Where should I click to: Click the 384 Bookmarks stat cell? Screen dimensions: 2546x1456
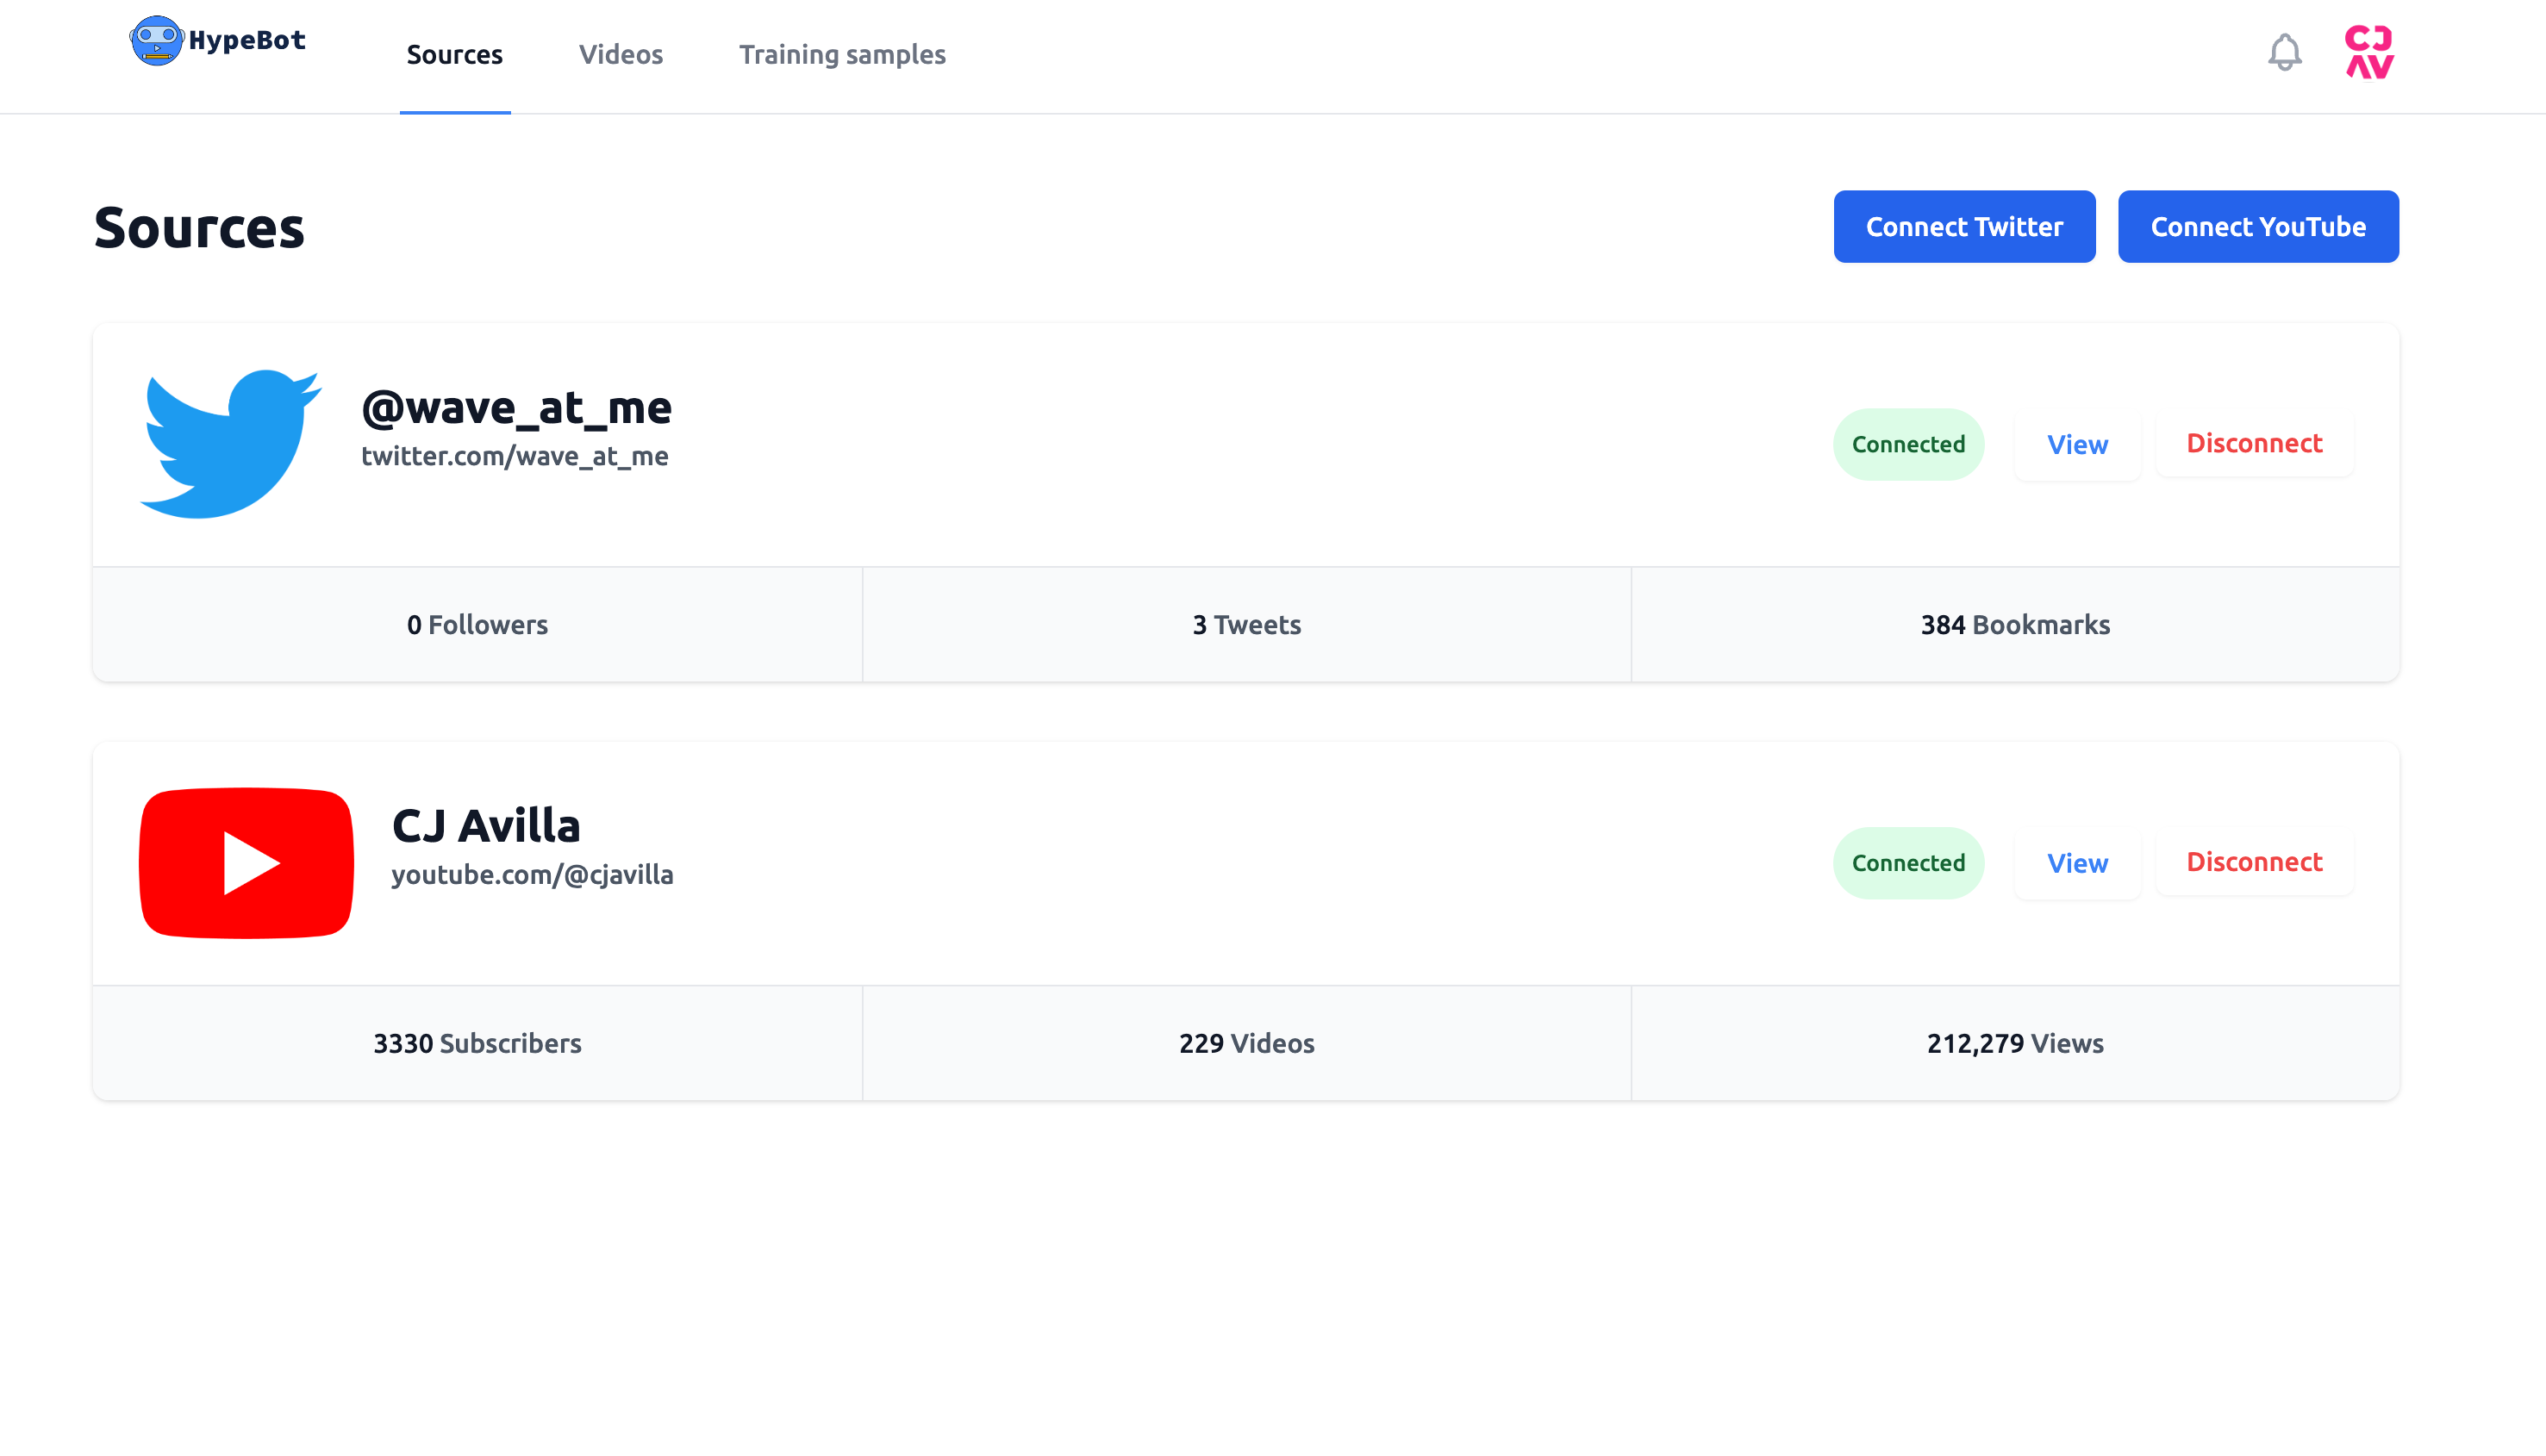point(2015,625)
